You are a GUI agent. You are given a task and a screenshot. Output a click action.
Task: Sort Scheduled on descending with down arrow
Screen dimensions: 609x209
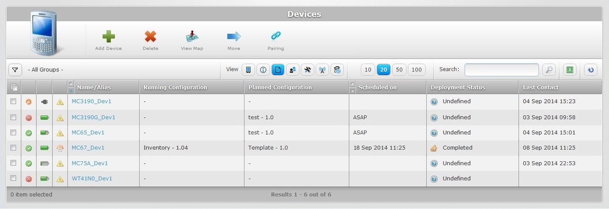coord(352,90)
